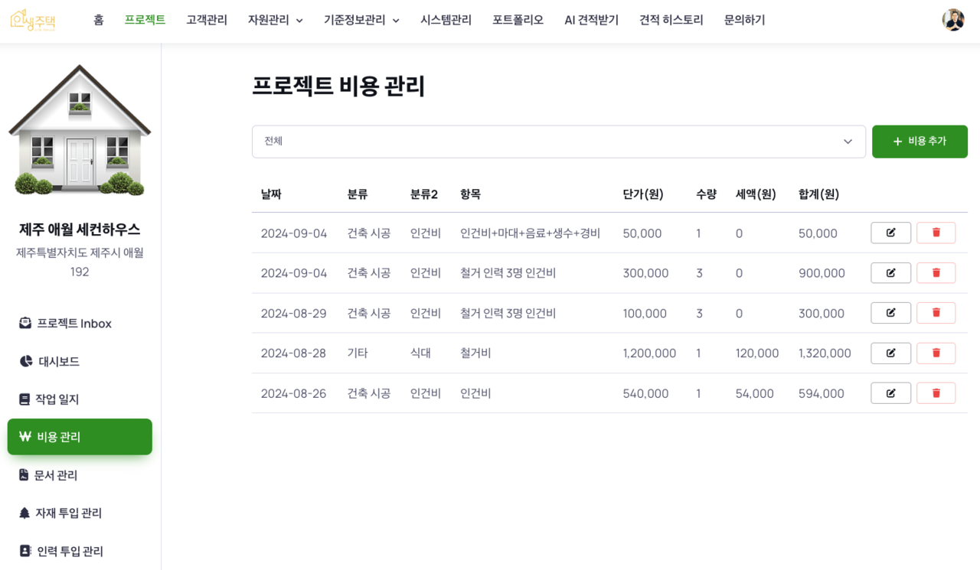The image size is (980, 570).
Task: Click the 비용 추가 button
Action: pos(920,142)
